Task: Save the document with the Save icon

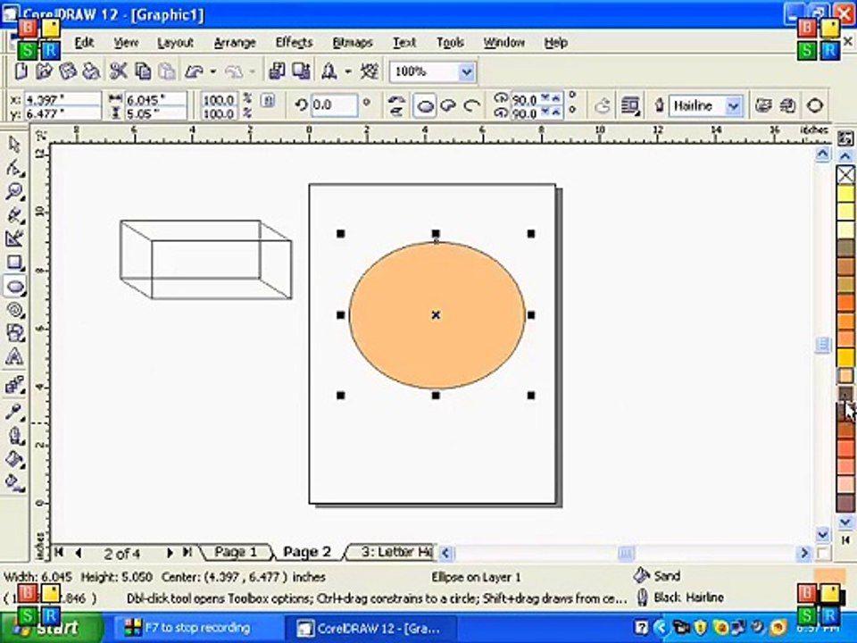Action: pyautogui.click(x=67, y=71)
